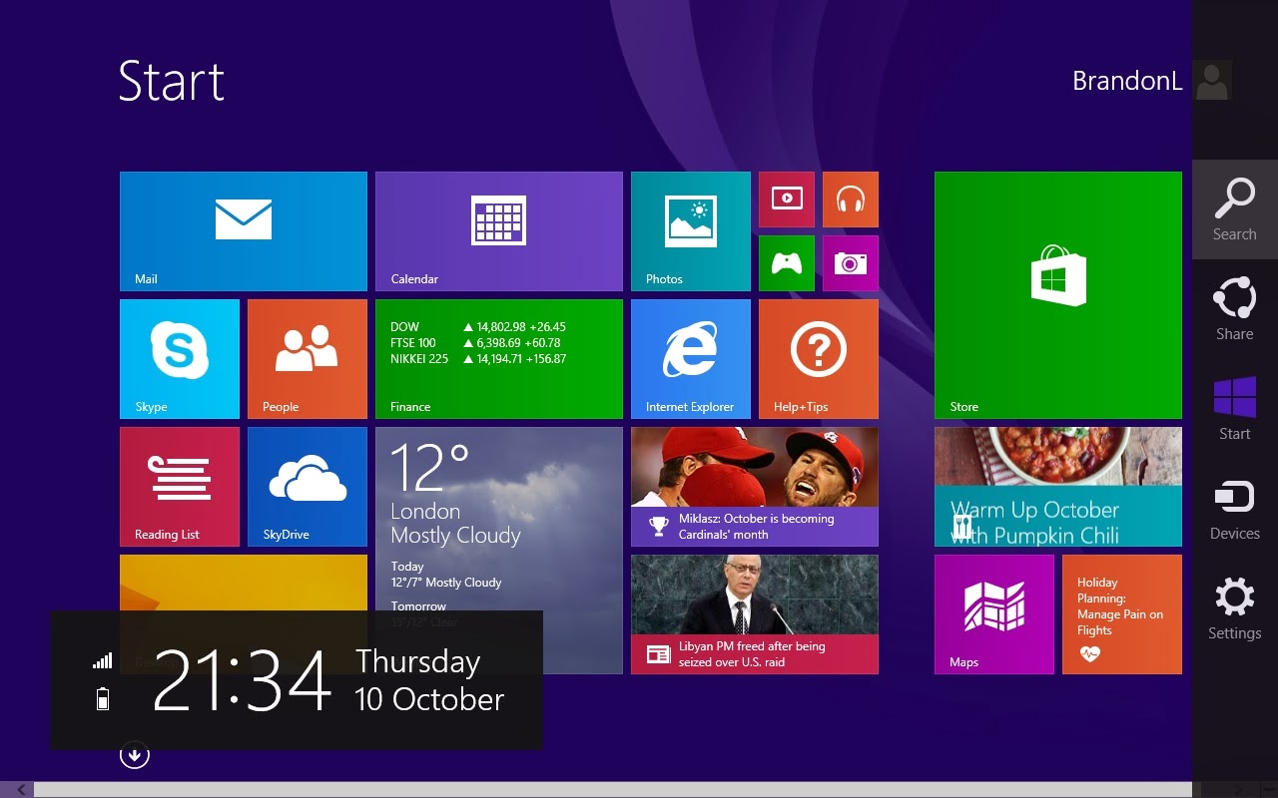Viewport: 1278px width, 798px height.
Task: Open the Reading List tile
Action: pos(180,487)
